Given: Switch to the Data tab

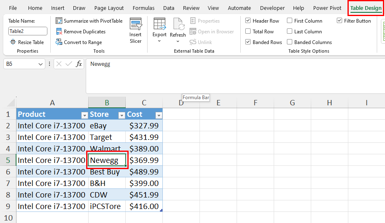Looking at the screenshot, I should coord(169,8).
